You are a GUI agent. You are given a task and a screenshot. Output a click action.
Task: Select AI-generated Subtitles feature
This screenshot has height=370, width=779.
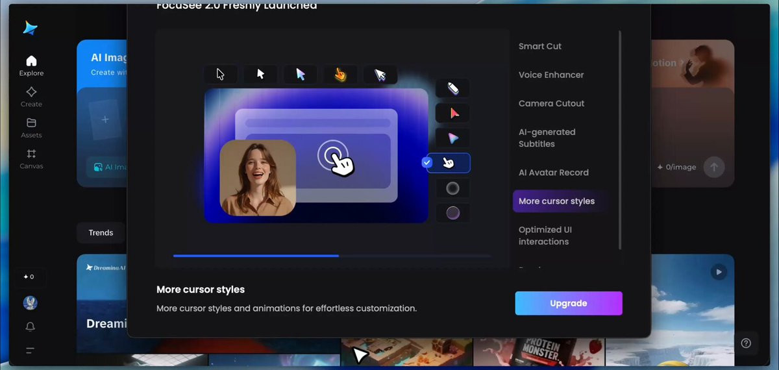tap(547, 138)
